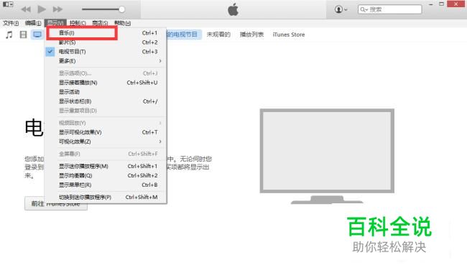
Task: Click the search (搜索) input field
Action: pyautogui.click(x=390, y=9)
